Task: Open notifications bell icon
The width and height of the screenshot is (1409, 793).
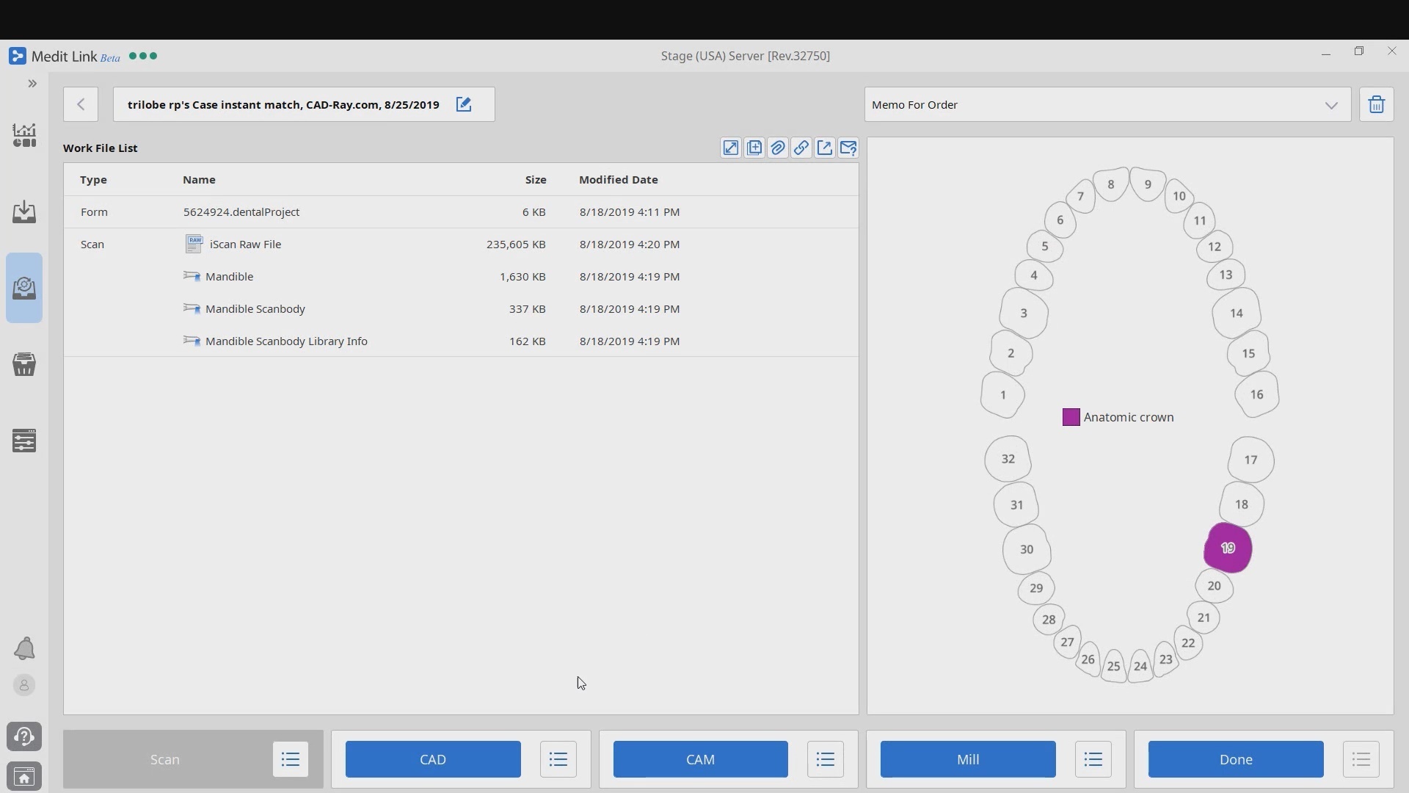Action: (24, 648)
